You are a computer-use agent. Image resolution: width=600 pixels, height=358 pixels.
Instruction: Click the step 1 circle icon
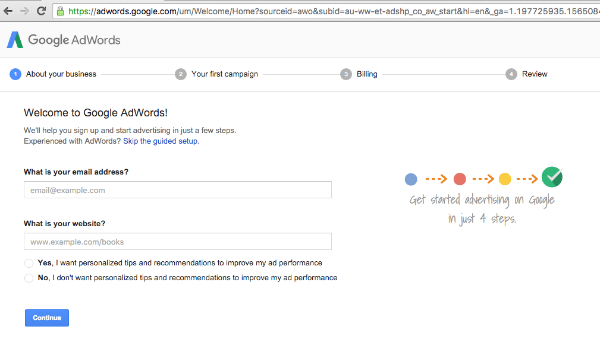pyautogui.click(x=15, y=74)
